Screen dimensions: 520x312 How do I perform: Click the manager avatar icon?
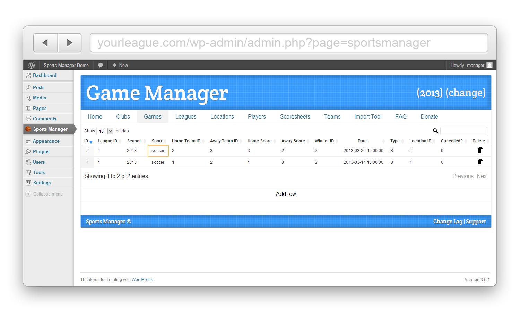[489, 65]
